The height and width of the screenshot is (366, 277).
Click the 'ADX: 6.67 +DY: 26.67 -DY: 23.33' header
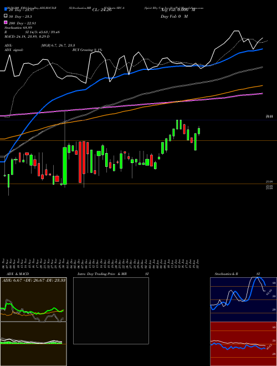click(x=34, y=280)
